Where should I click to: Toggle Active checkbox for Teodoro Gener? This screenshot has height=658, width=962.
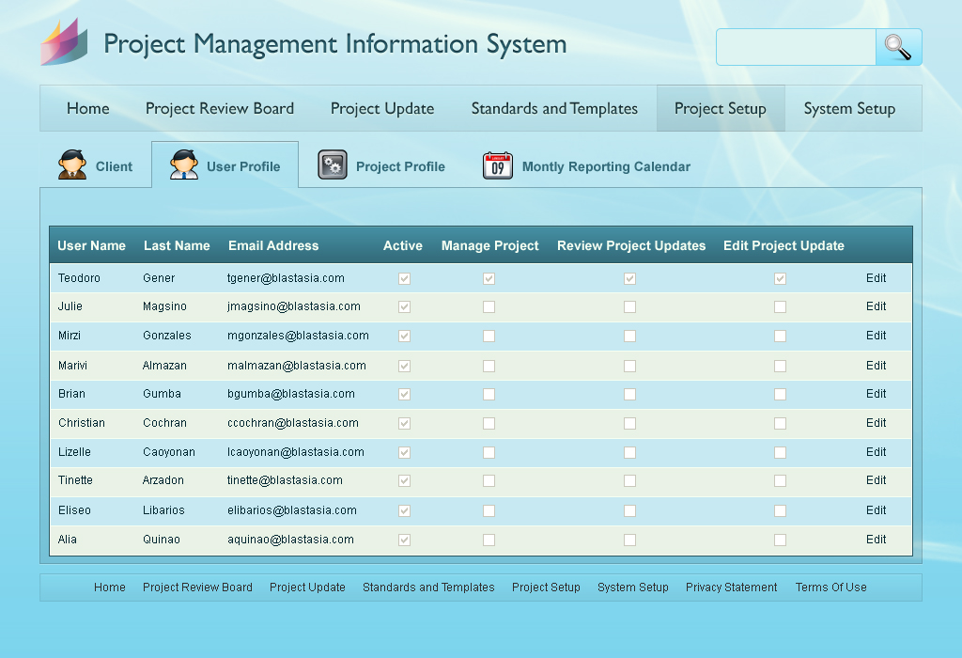[404, 278]
